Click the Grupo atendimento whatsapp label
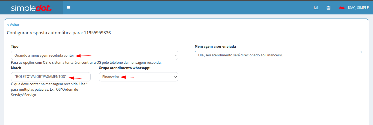Viewport: 373px width, 125px height. tap(125, 68)
